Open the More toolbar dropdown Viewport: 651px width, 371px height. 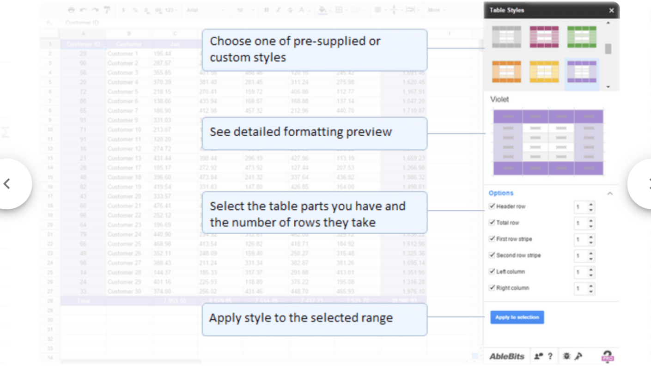[435, 10]
